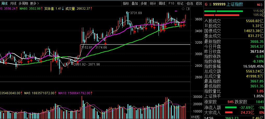Expand the 更多 period options
The height and width of the screenshot is (119, 265).
pos(34,3)
